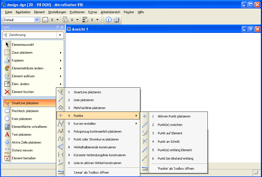This screenshot has height=177, width=262.
Task: Click the Element löschen red X icon
Action: [7, 92]
